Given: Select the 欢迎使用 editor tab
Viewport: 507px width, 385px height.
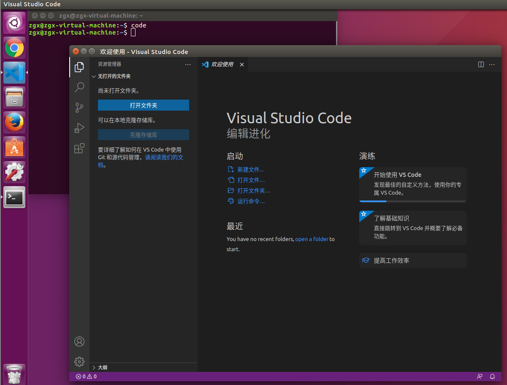Looking at the screenshot, I should (223, 65).
